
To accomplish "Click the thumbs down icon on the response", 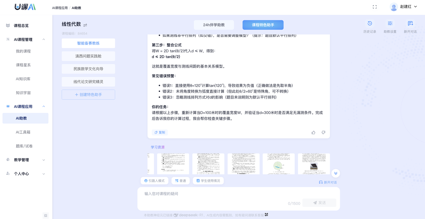I will click(x=323, y=133).
